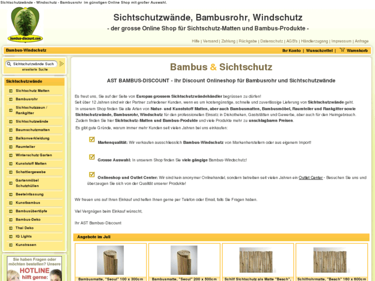Open Schilf Sichtschutz Beach product thumbnail
Screen dimensions: 375x281
[x=257, y=260]
